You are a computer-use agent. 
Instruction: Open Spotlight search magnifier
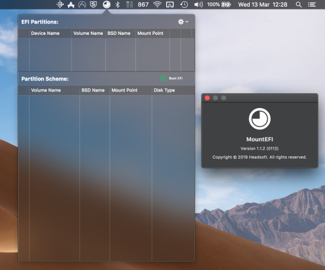coord(299,5)
